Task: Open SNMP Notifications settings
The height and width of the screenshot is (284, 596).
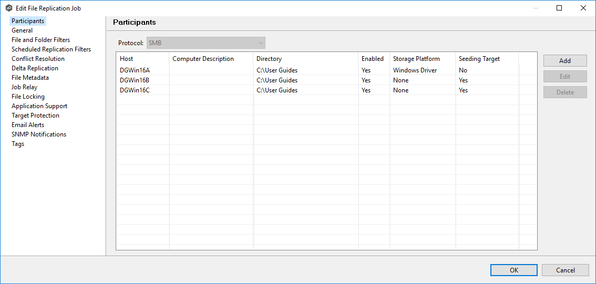Action: (x=39, y=134)
